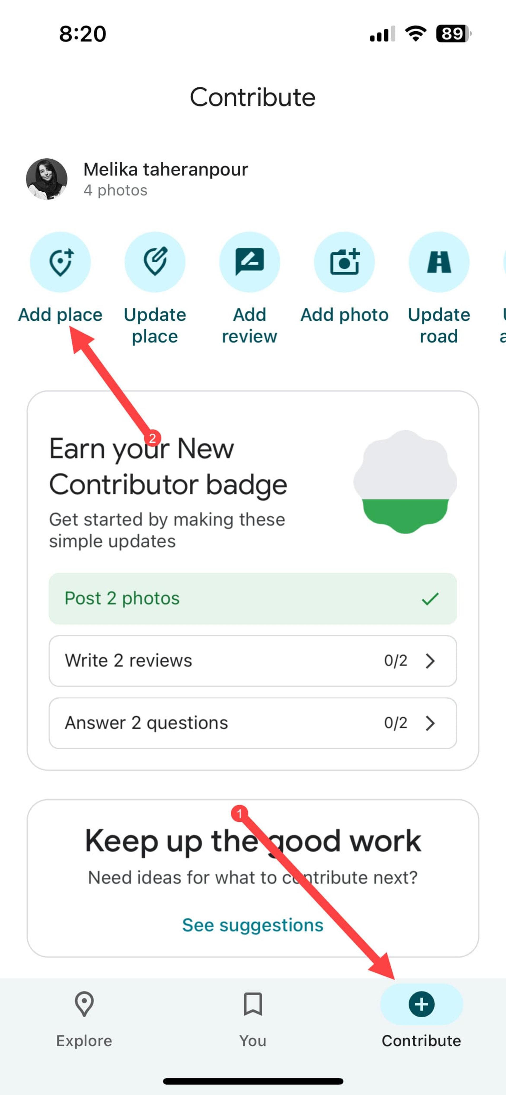This screenshot has height=1095, width=506.
Task: Tap the Add photo camera icon
Action: pos(344,262)
